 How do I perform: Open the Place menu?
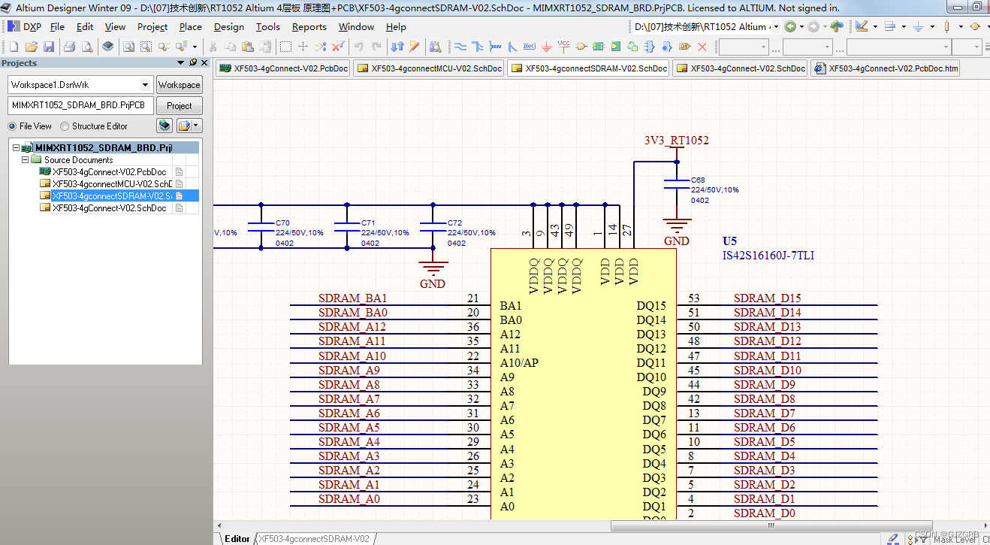click(x=190, y=26)
